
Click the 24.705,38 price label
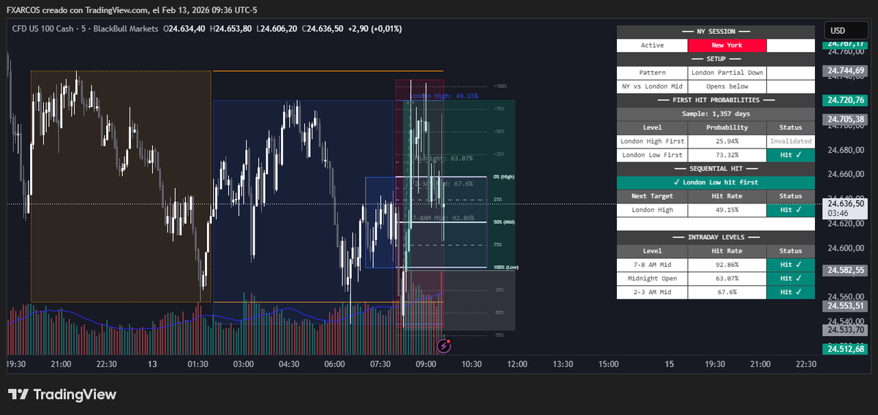tap(845, 119)
